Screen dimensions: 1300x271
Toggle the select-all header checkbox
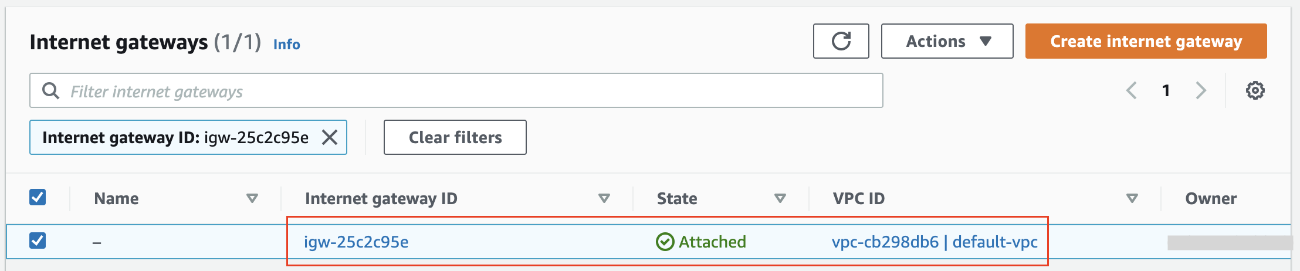pyautogui.click(x=38, y=197)
